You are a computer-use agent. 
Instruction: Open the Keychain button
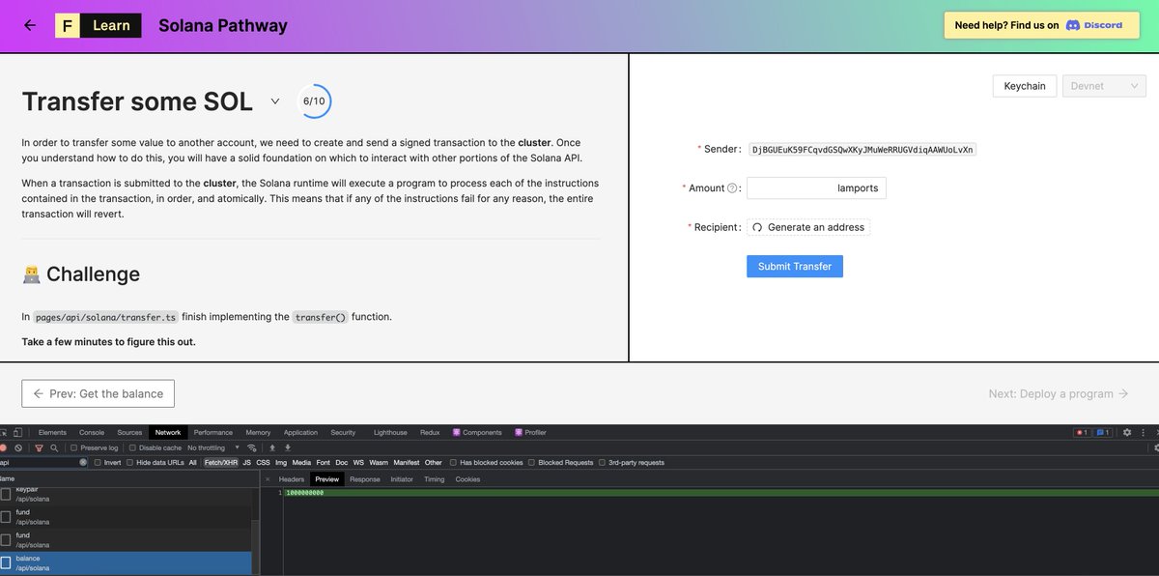[x=1025, y=86]
